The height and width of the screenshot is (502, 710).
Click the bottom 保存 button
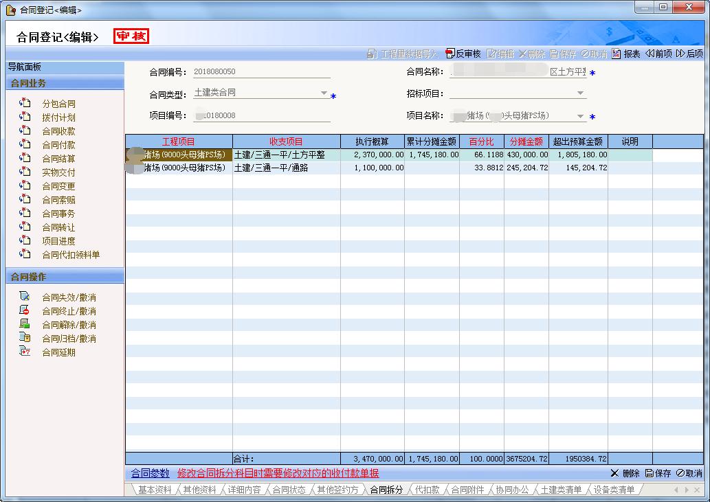pyautogui.click(x=658, y=473)
